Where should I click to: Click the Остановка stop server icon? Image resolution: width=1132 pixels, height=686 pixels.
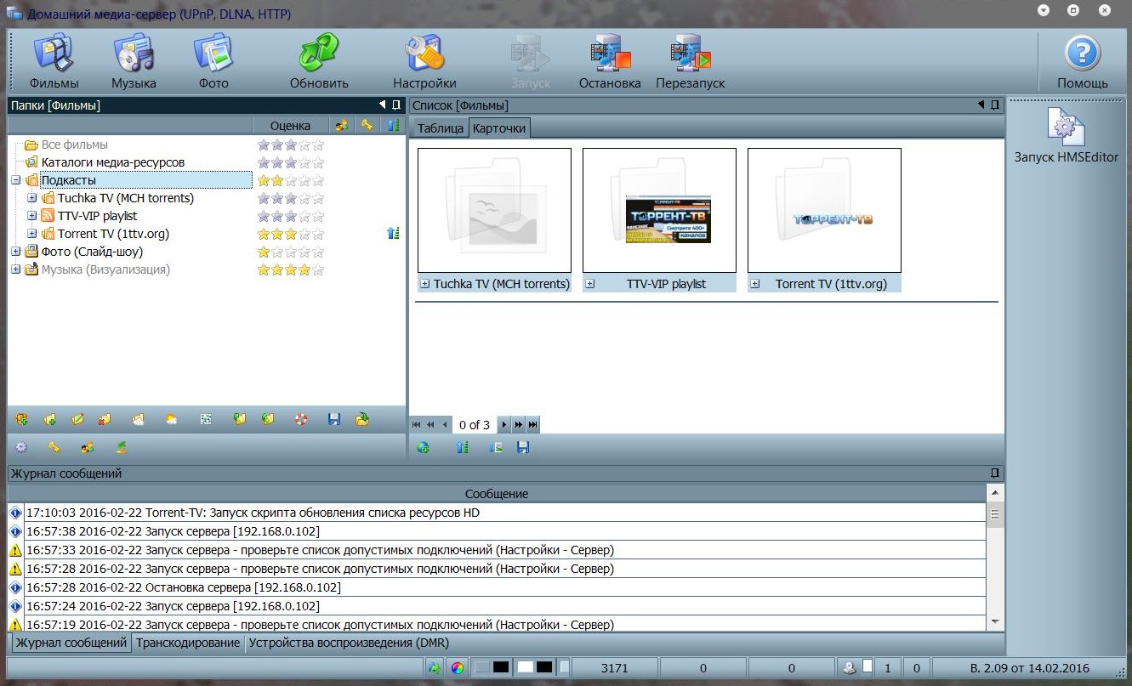tap(610, 61)
